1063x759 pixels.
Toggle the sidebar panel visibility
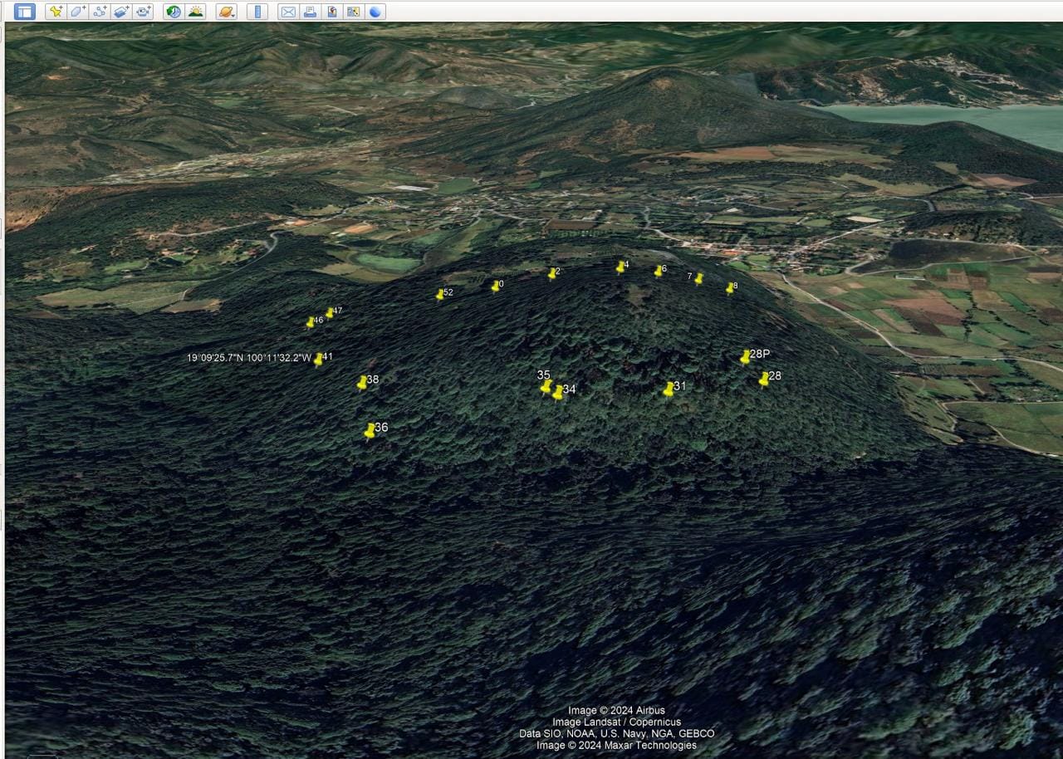click(25, 12)
